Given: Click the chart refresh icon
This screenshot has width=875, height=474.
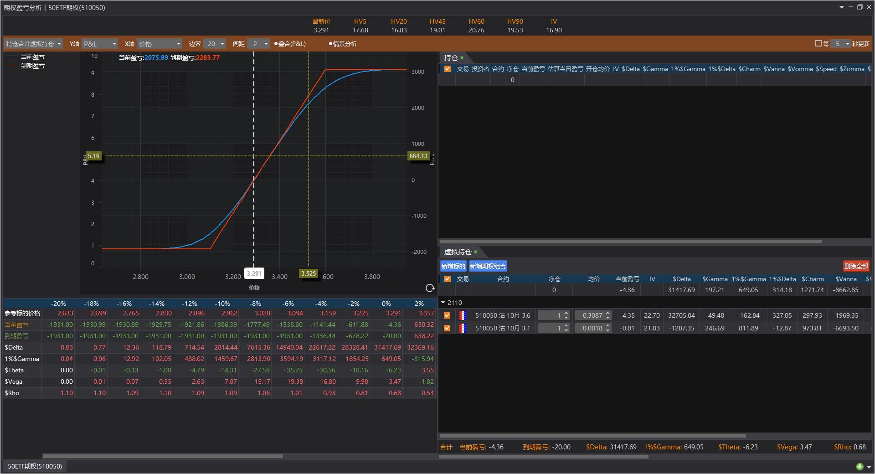Looking at the screenshot, I should (x=429, y=288).
